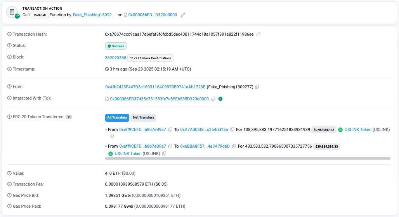Click the transfers count badge showing 2
Image resolution: width=399 pixels, height=217 pixels.
tap(69, 117)
